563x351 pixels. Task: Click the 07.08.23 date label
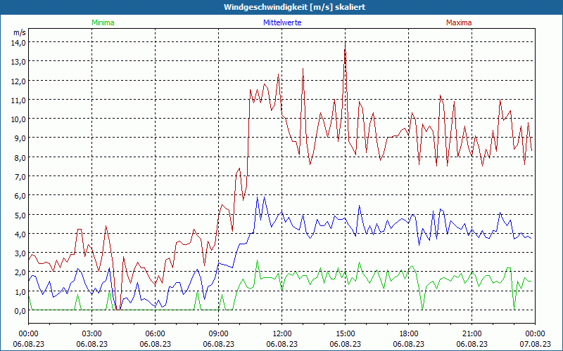click(536, 344)
